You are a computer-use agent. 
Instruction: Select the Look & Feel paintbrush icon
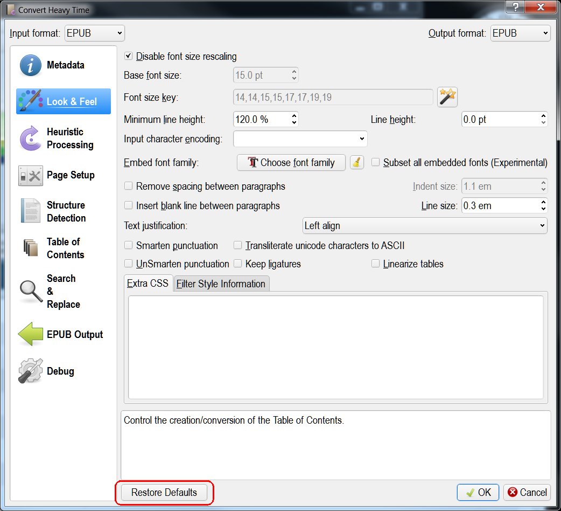coord(31,101)
